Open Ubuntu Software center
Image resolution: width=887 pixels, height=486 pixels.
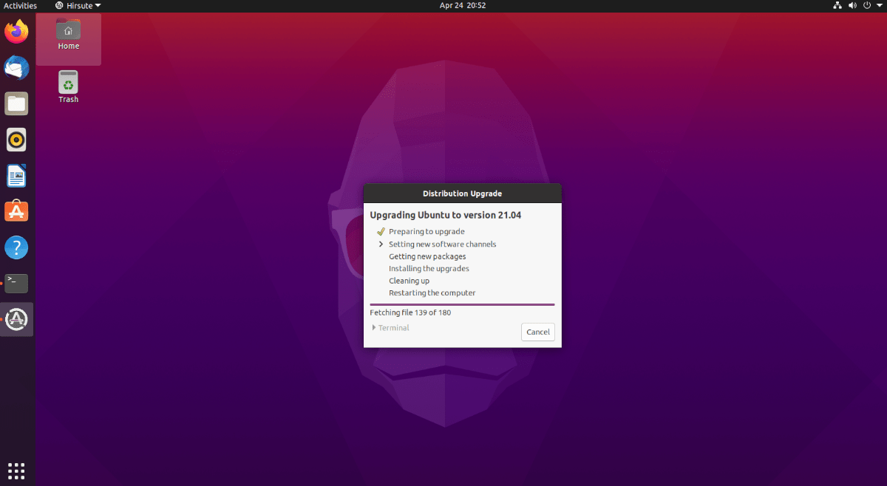coord(16,211)
